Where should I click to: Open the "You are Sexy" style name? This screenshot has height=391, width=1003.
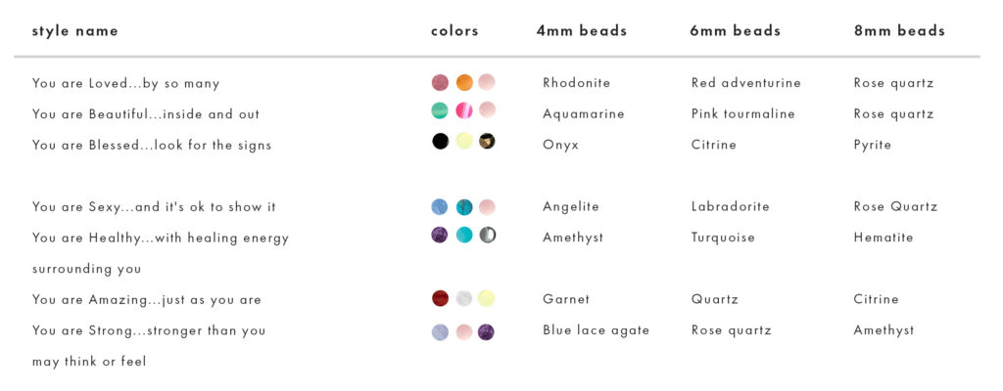pos(154,206)
